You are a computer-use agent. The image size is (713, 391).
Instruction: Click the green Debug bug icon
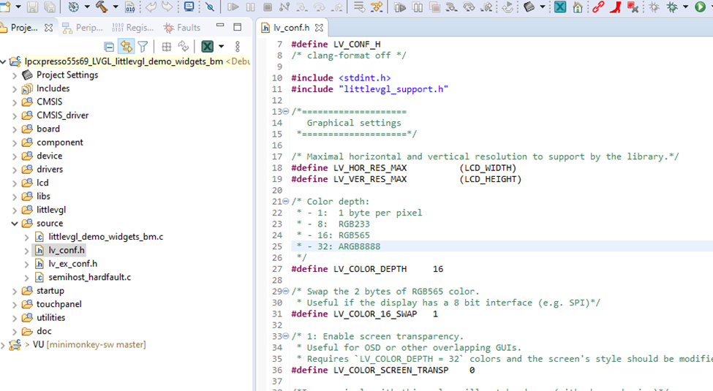pyautogui.click(x=672, y=7)
